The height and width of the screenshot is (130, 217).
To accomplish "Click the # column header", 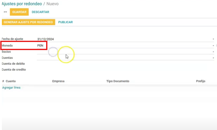I will (3, 81).
